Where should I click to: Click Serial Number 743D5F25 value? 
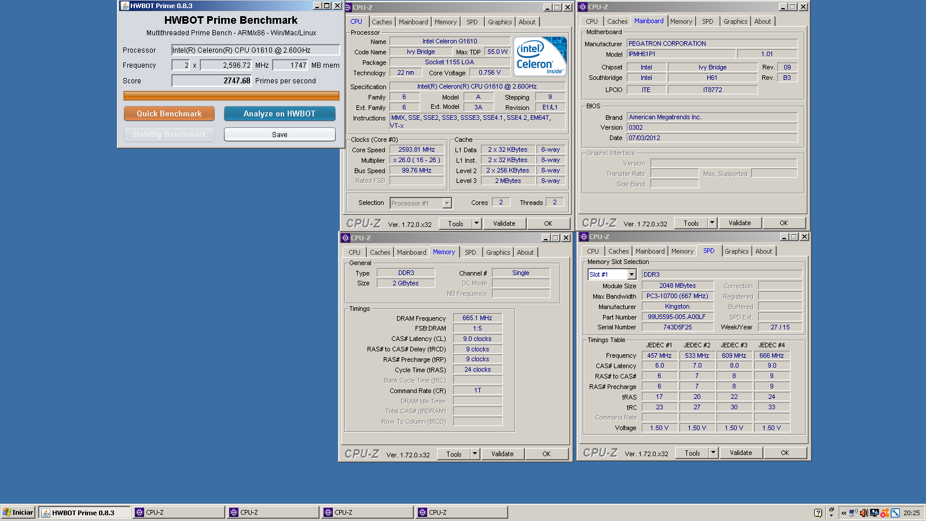click(677, 327)
